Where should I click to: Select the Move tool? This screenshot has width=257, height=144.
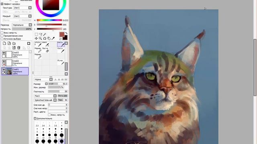coord(36,38)
